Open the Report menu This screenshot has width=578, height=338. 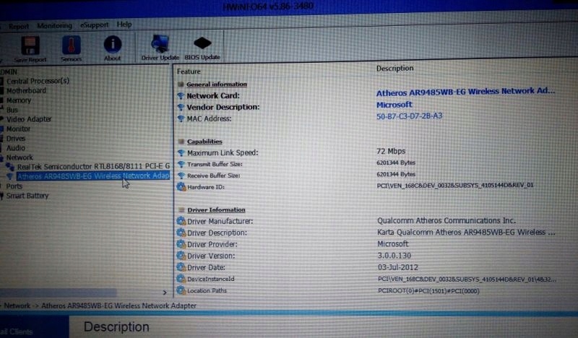click(19, 26)
